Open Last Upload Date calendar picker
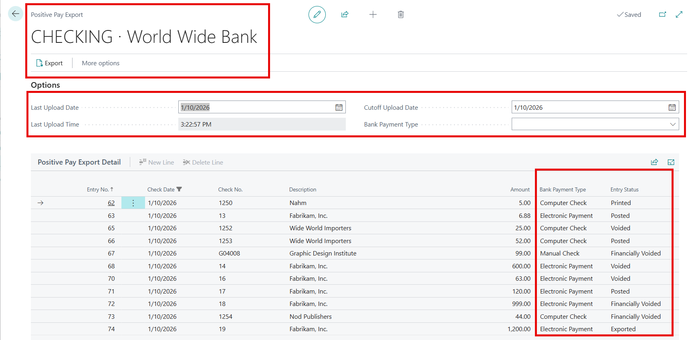The height and width of the screenshot is (340, 698). point(339,107)
